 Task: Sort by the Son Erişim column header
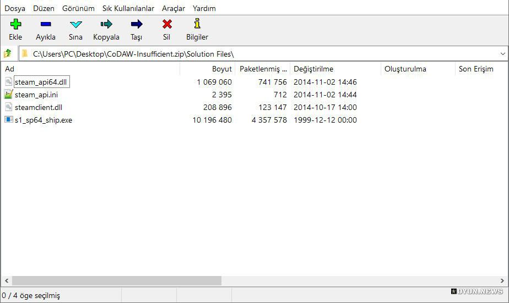click(481, 69)
